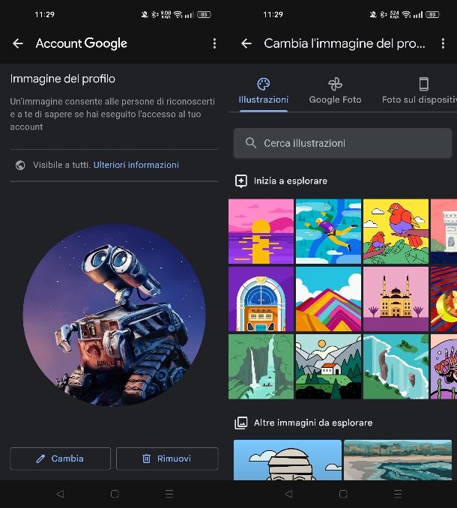The image size is (457, 508).
Task: Select the lionfish illustration
Action: click(444, 366)
